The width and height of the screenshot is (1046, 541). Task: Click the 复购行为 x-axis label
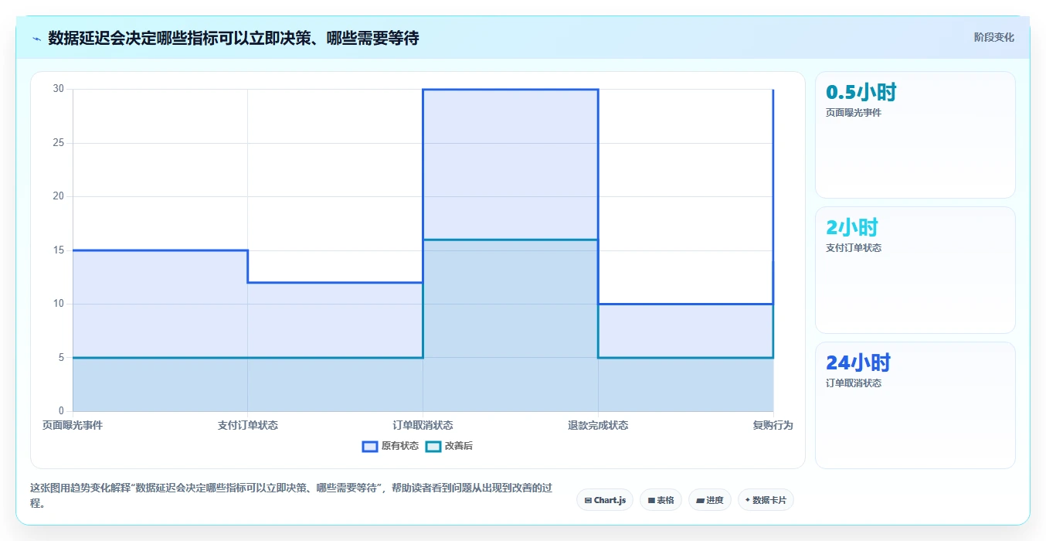[773, 425]
